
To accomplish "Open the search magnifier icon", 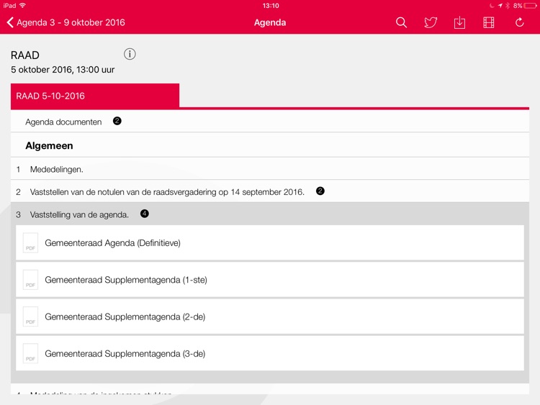I will coord(401,22).
